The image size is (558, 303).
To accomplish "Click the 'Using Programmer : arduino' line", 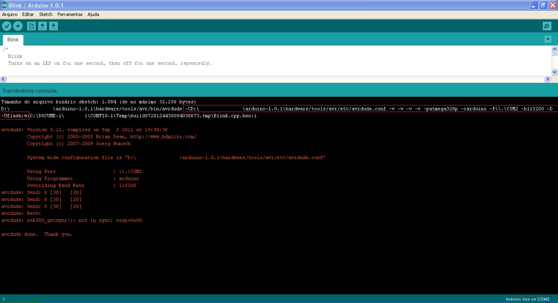I will pyautogui.click(x=83, y=178).
